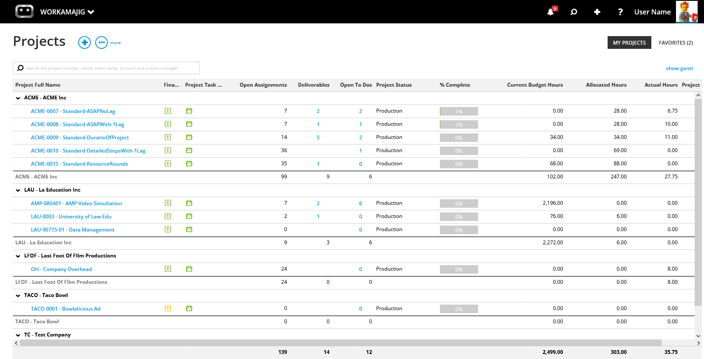Collapse the TC - Test Company group
The height and width of the screenshot is (359, 704).
click(x=18, y=335)
